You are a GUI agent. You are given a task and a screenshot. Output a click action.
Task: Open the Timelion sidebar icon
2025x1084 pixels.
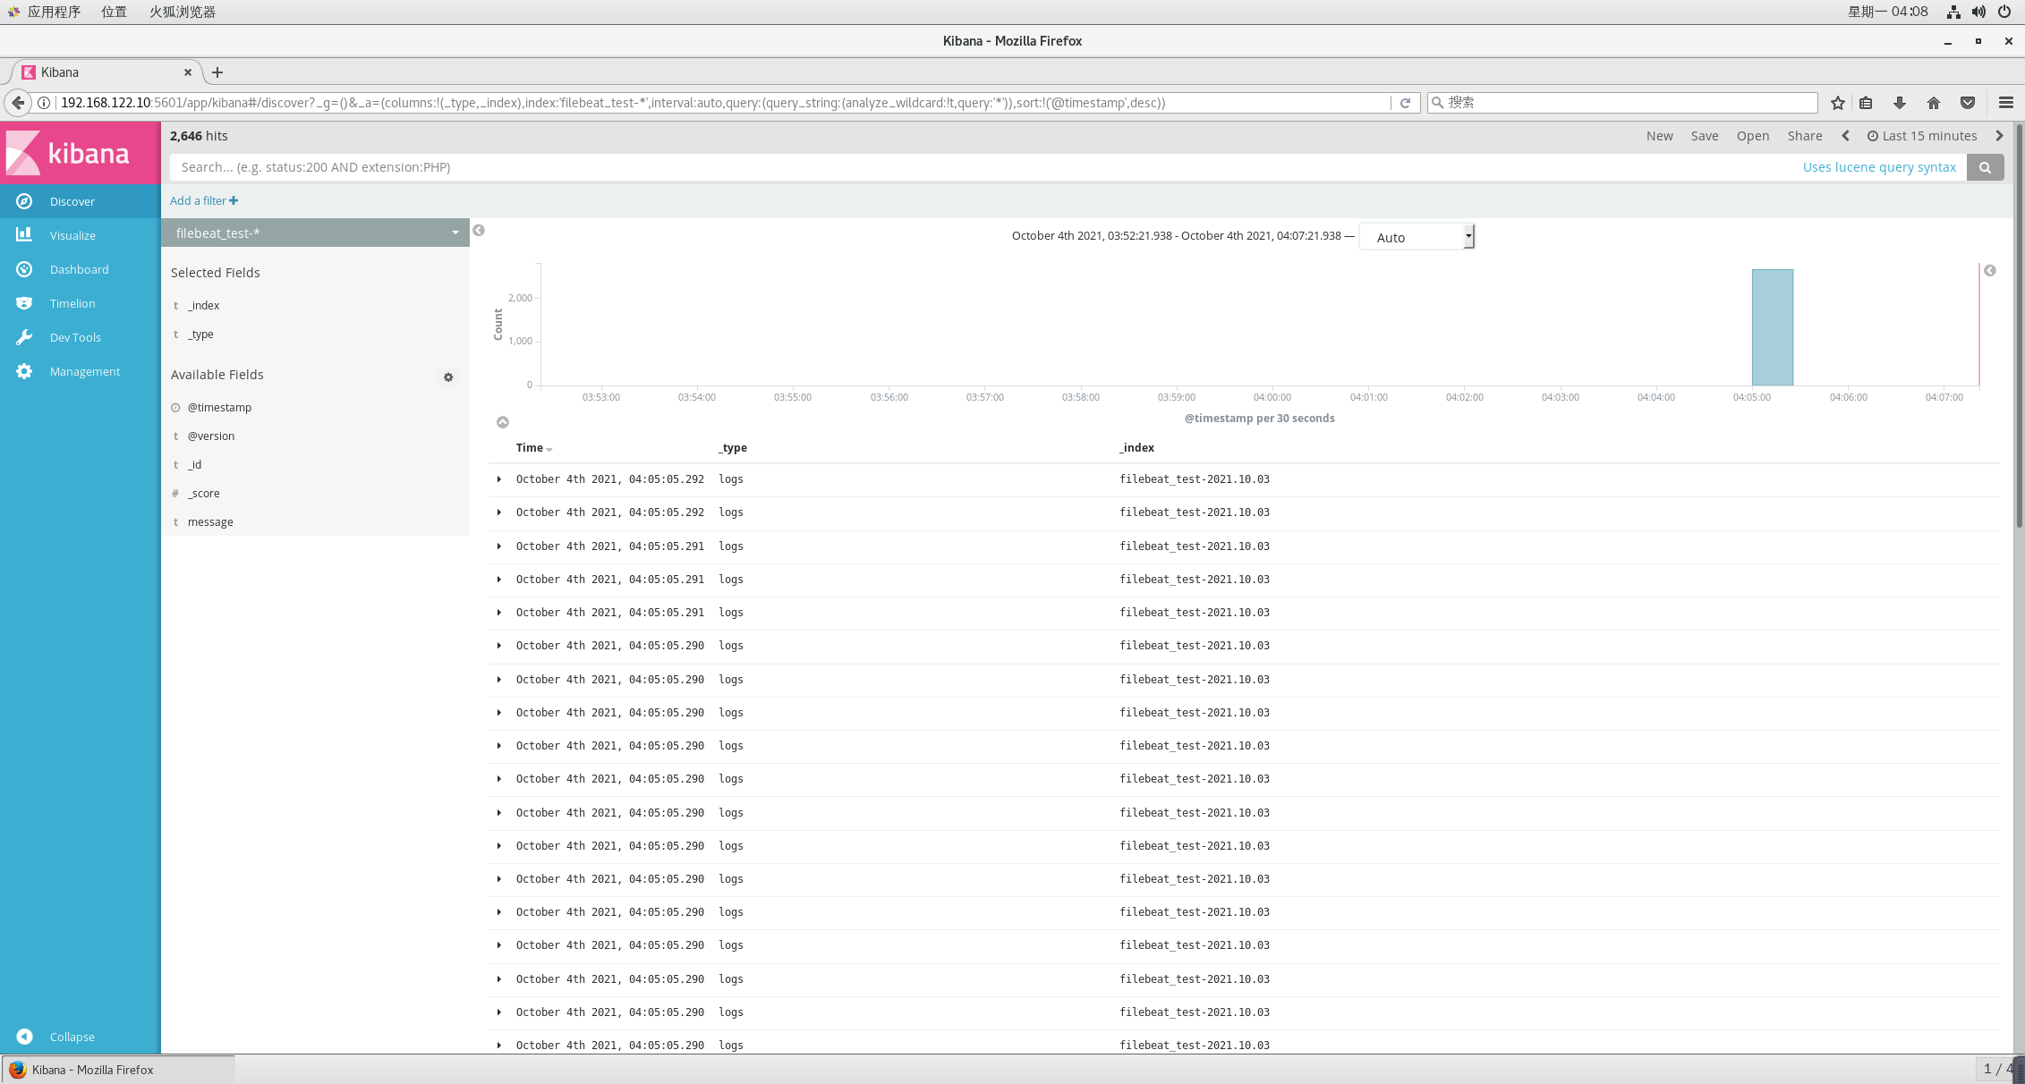[24, 303]
